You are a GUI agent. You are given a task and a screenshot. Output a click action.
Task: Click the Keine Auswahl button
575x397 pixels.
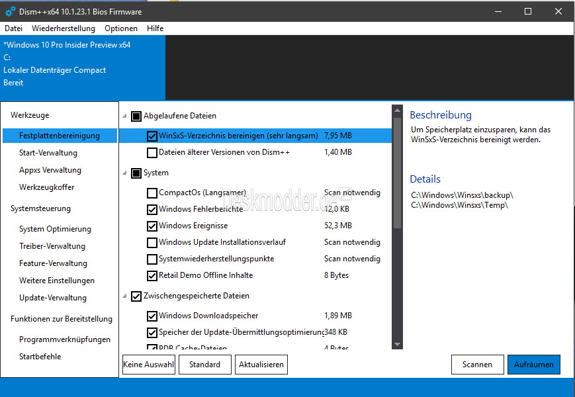point(149,365)
